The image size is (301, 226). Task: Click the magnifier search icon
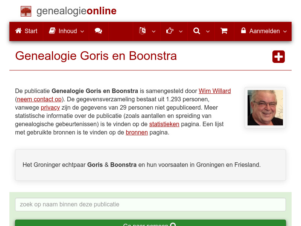[x=196, y=31]
